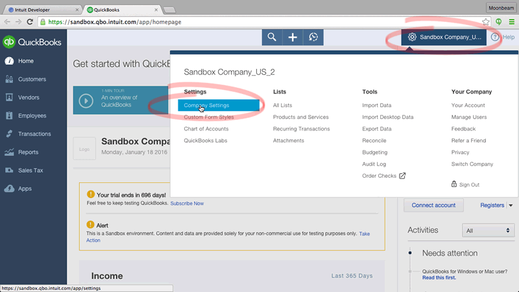This screenshot has height=292, width=519.
Task: Click the Sign Out text
Action: pyautogui.click(x=469, y=185)
